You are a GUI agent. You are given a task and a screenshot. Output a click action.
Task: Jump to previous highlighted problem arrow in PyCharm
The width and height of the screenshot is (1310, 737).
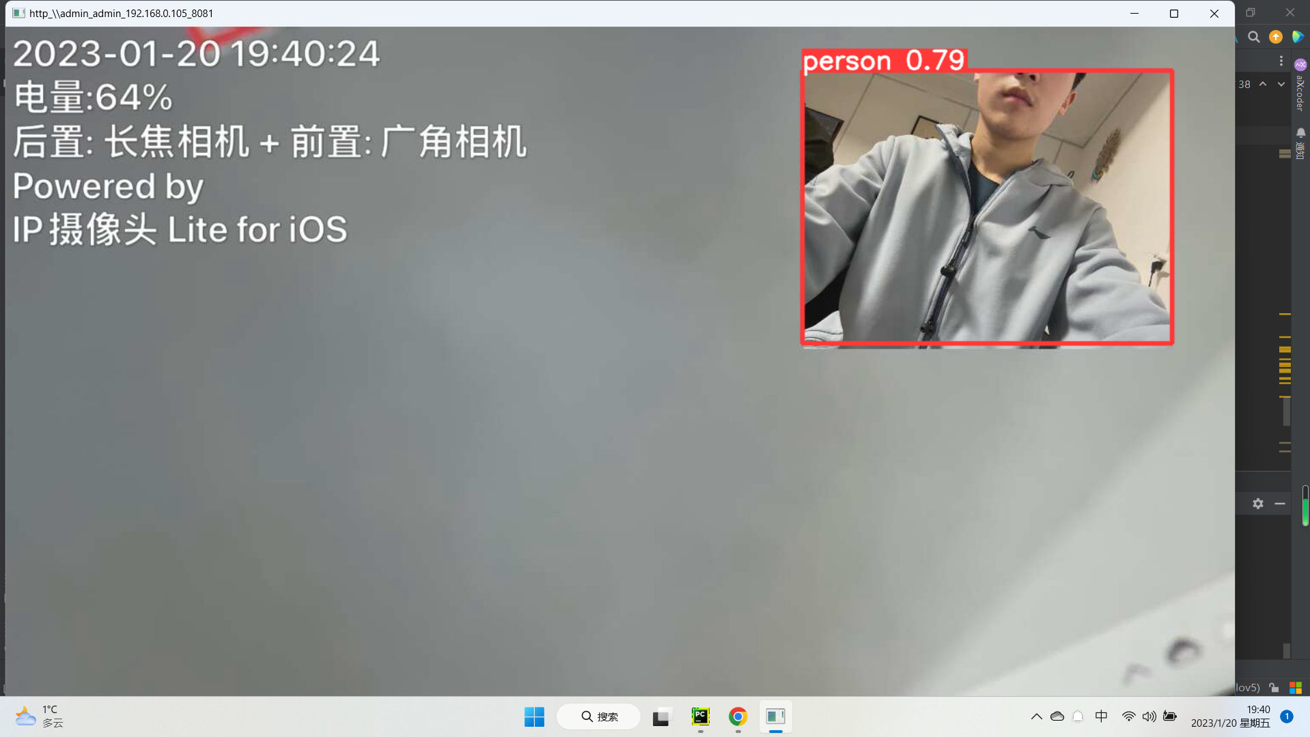[x=1263, y=84]
